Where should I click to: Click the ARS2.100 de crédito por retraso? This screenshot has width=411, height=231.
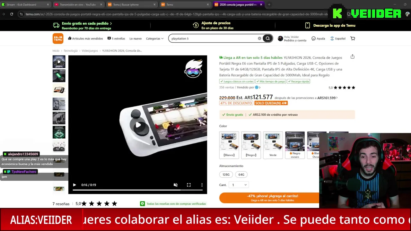click(x=273, y=115)
